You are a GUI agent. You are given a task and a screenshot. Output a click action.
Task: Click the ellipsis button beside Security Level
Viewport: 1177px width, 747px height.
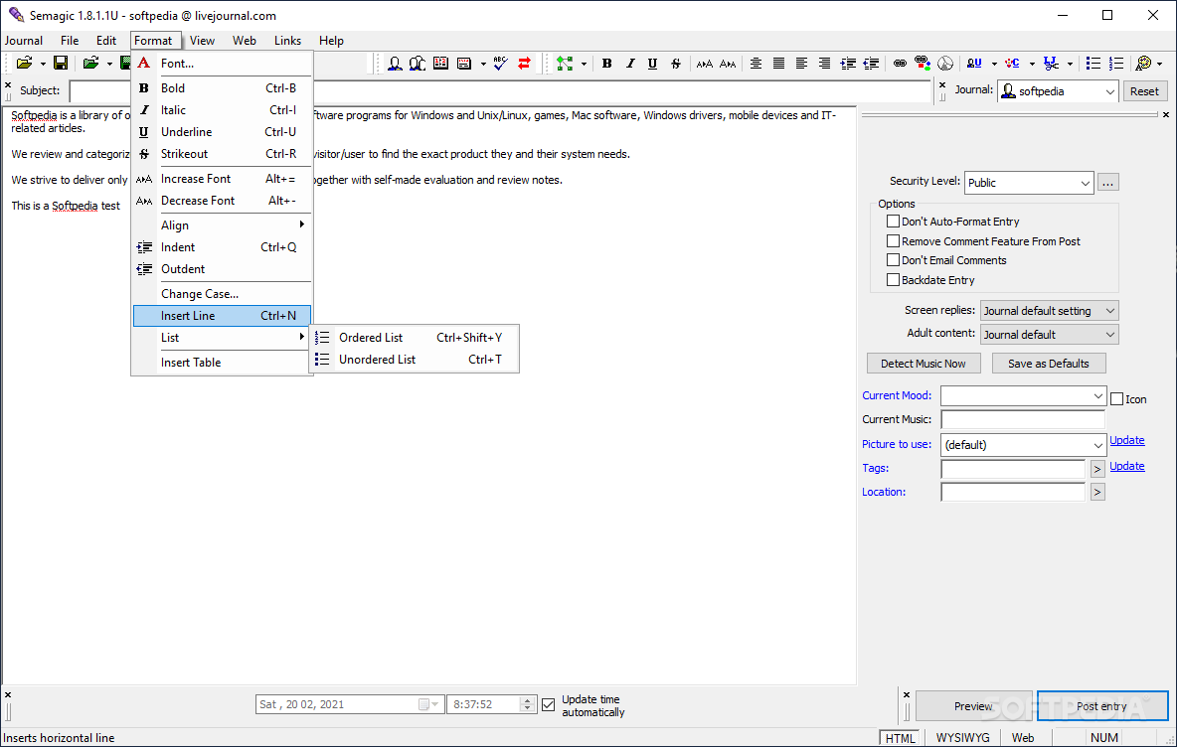1108,182
